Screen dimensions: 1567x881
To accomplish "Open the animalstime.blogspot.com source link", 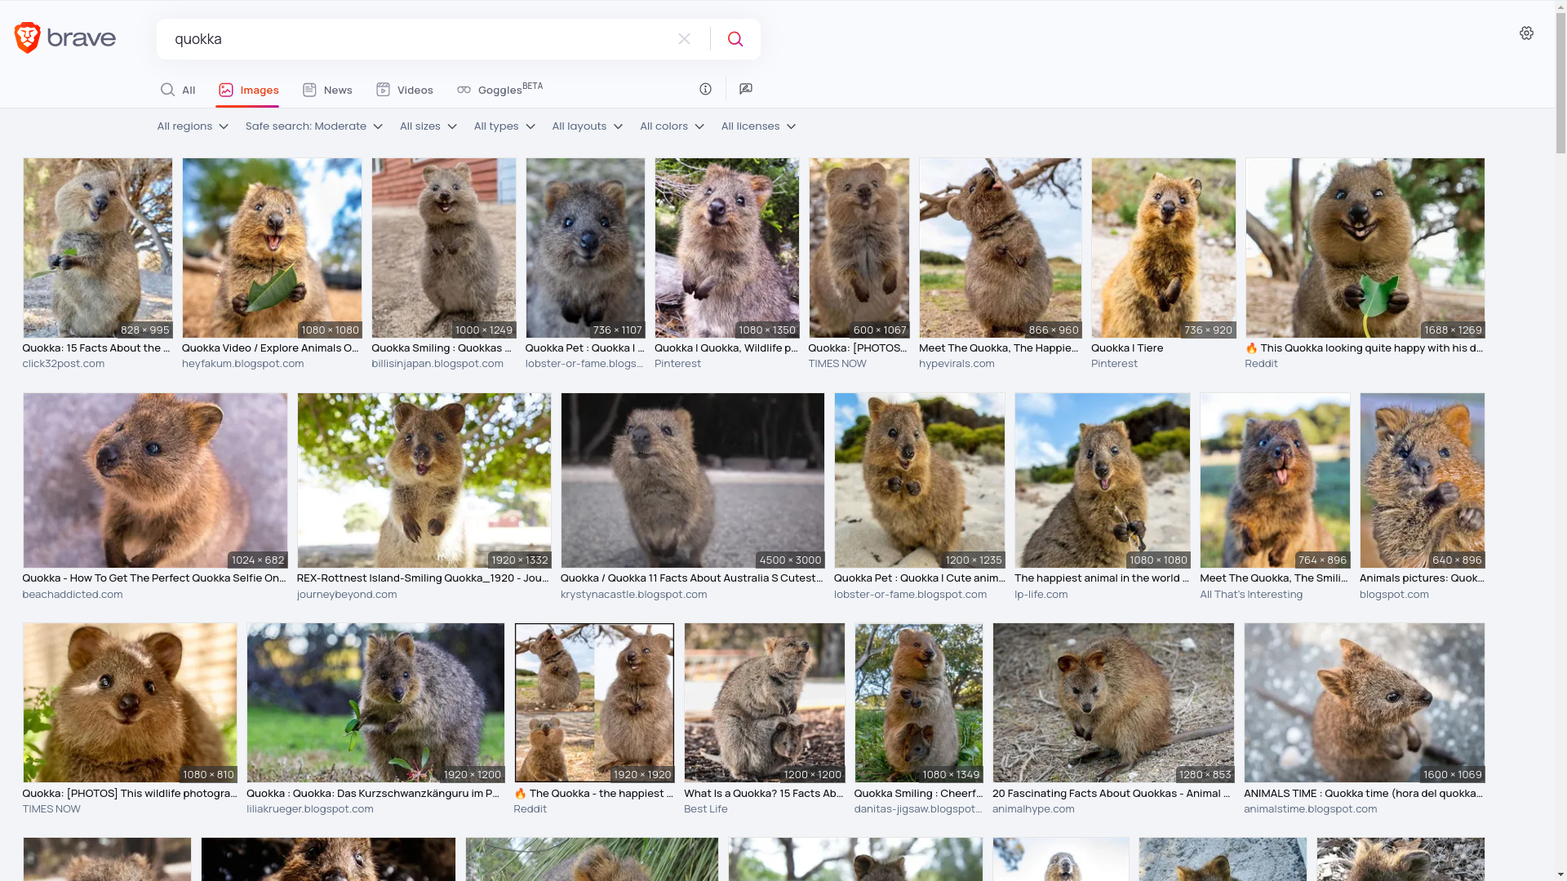I will coord(1311,809).
